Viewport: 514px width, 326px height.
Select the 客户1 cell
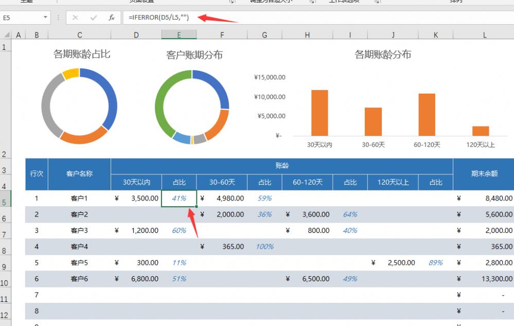tap(79, 198)
